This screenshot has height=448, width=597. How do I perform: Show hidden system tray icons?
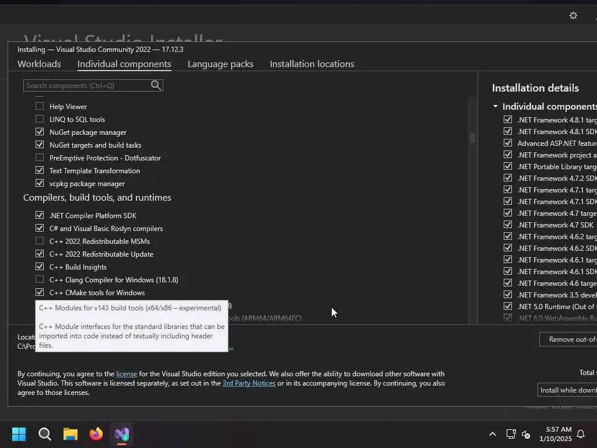492,434
